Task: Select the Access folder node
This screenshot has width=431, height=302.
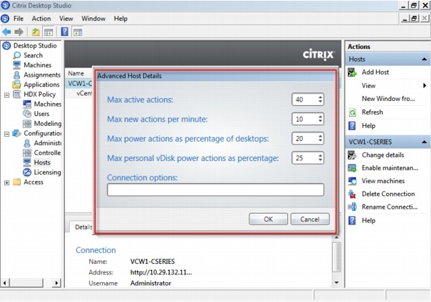Action: pos(33,182)
